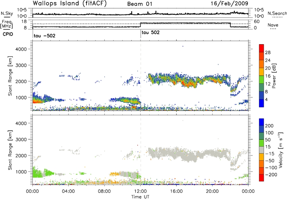The width and height of the screenshot is (287, 199).
Task: Click the '12:00' time axis tick
Action: click(140, 191)
